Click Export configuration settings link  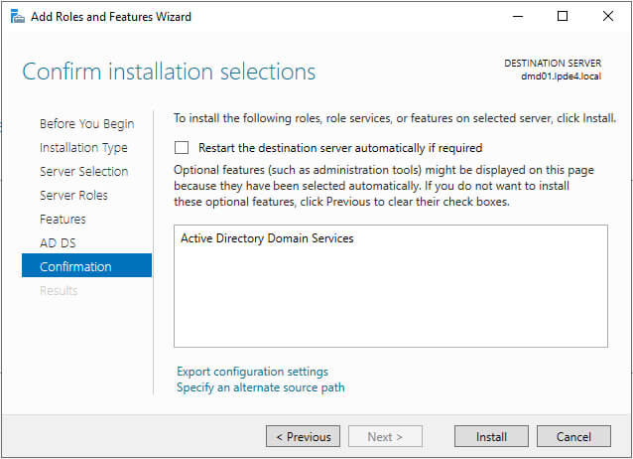coord(252,372)
